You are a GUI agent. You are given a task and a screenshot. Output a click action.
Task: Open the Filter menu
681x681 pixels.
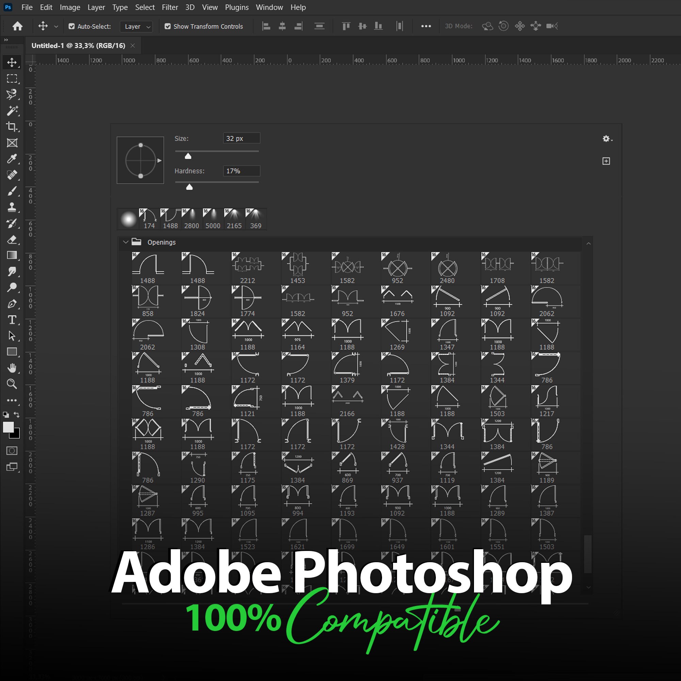pyautogui.click(x=170, y=7)
